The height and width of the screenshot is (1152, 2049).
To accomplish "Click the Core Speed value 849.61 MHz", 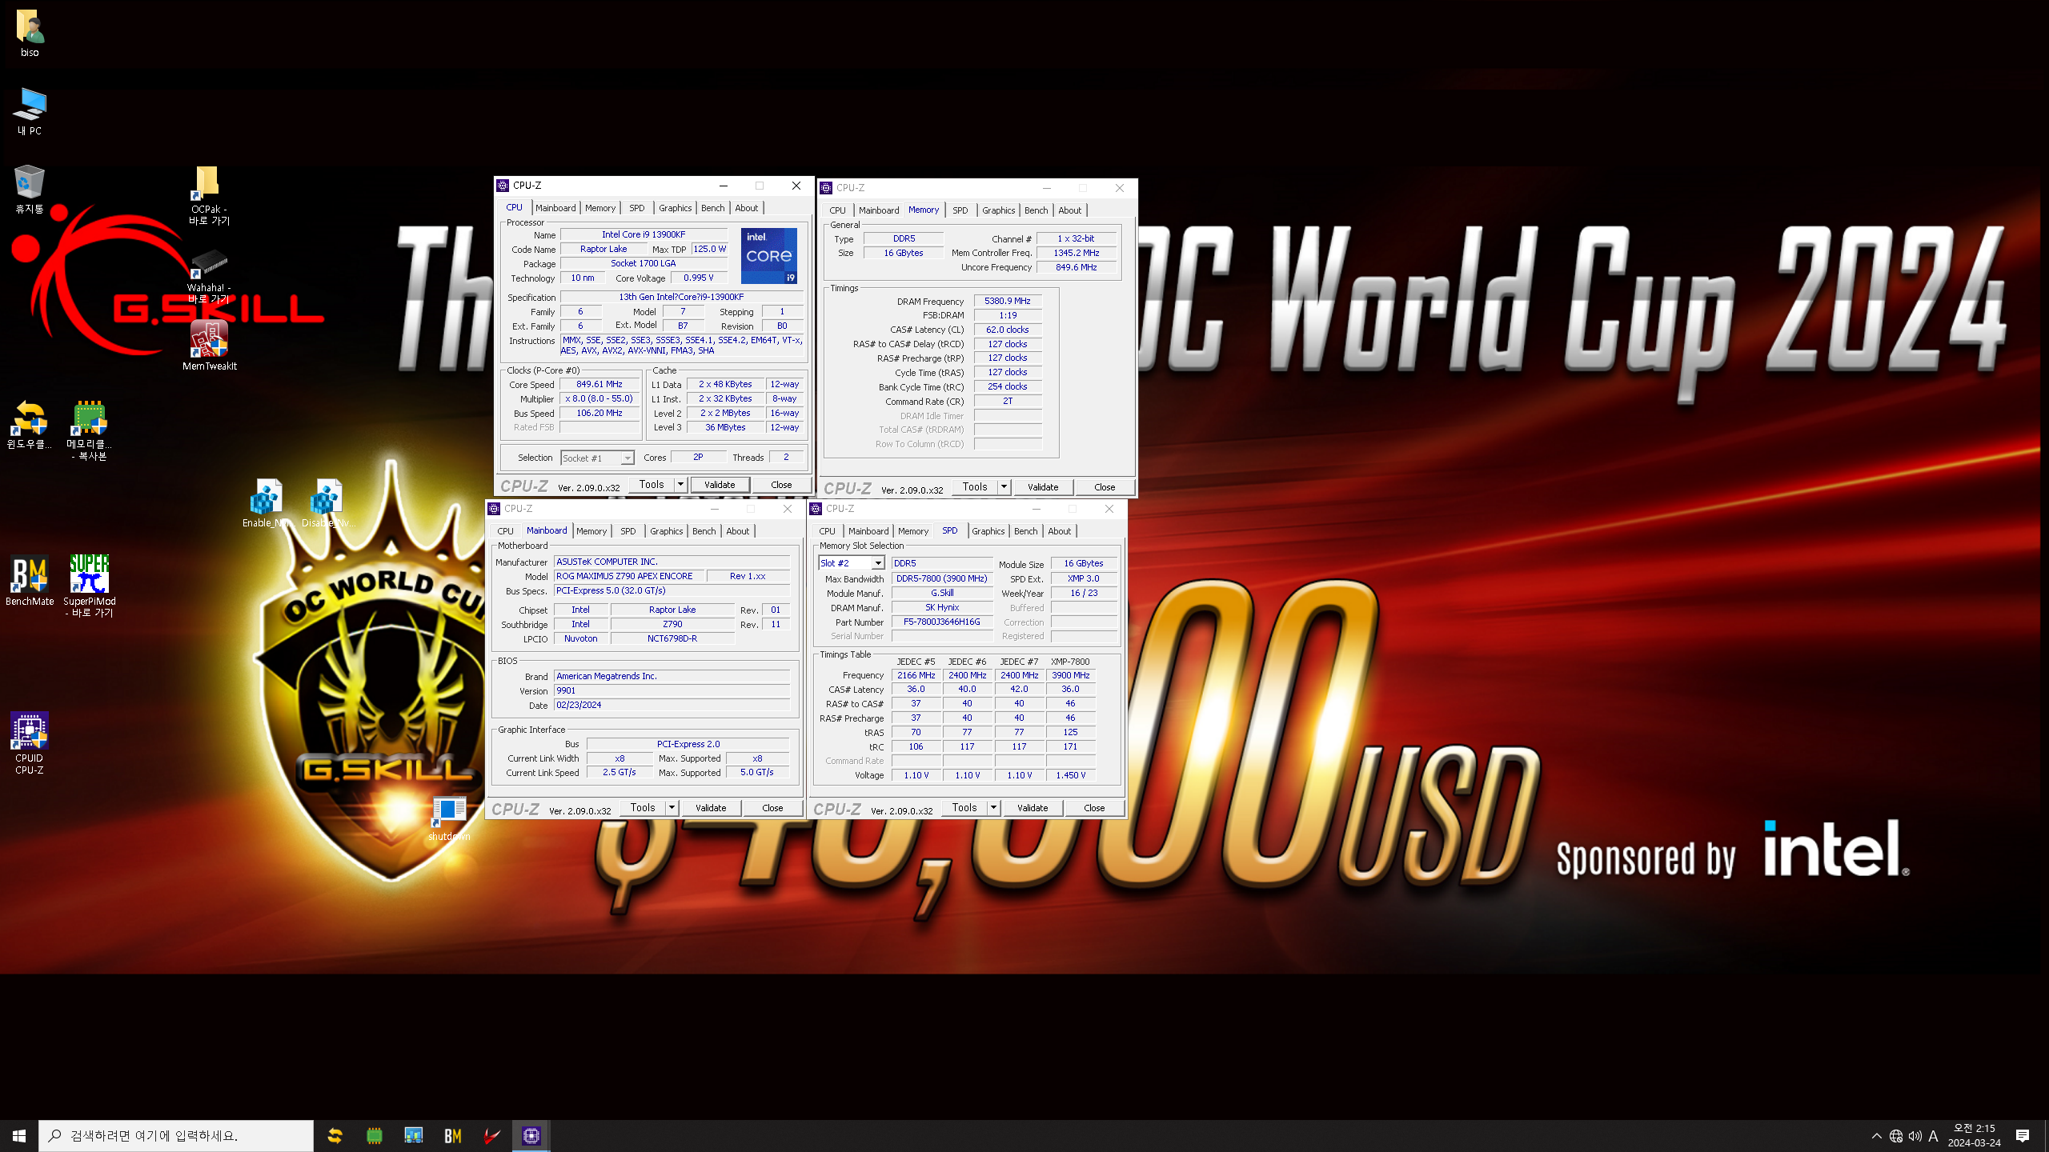I will [599, 385].
